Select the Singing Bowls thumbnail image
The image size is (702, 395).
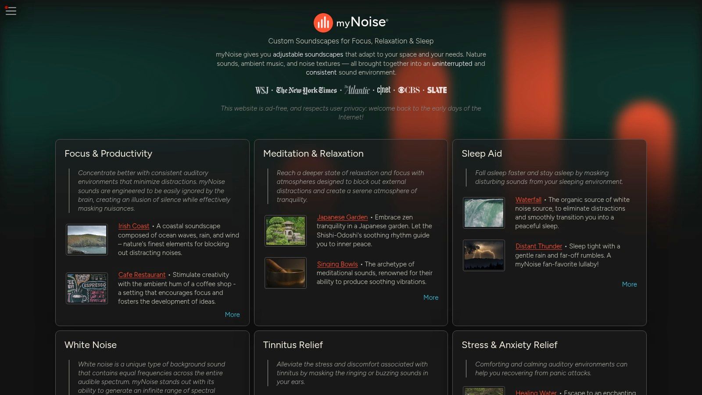(x=286, y=273)
